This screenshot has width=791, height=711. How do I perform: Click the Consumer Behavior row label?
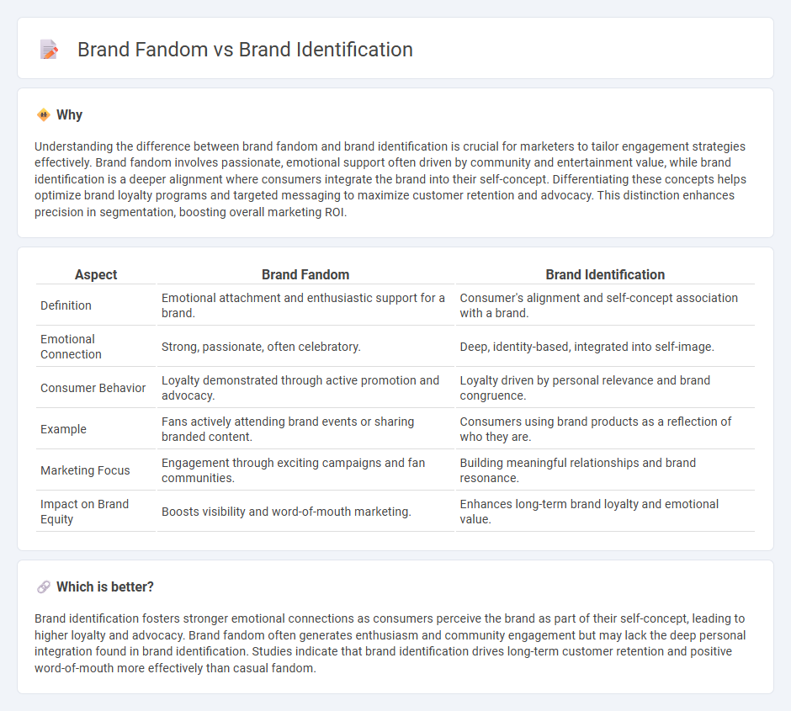tap(93, 388)
